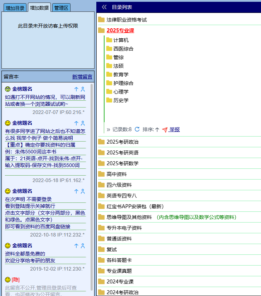The height and width of the screenshot is (296, 261).
Task: Click the user icon on the 2022-05-18 message
Action: [83, 123]
